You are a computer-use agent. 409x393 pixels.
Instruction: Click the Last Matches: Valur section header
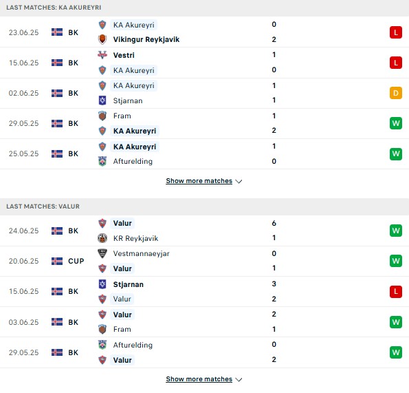(205, 206)
